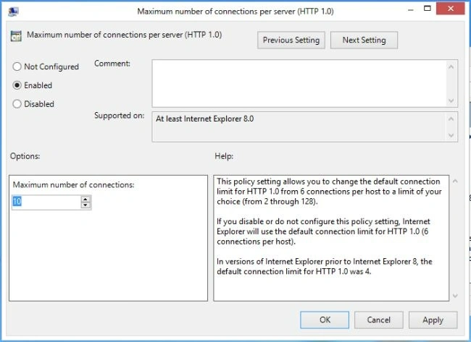
Task: Increase maximum connections with up spinner arrow
Action: click(86, 199)
